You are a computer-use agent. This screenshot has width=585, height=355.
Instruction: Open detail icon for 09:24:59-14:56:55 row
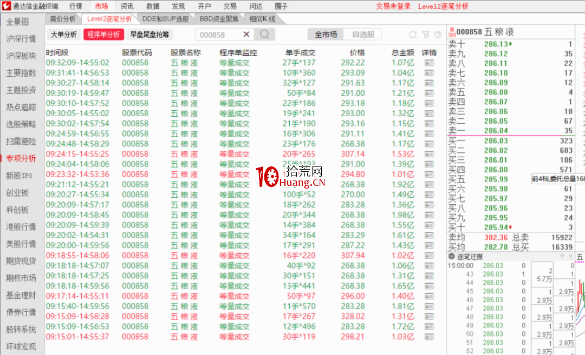[429, 133]
